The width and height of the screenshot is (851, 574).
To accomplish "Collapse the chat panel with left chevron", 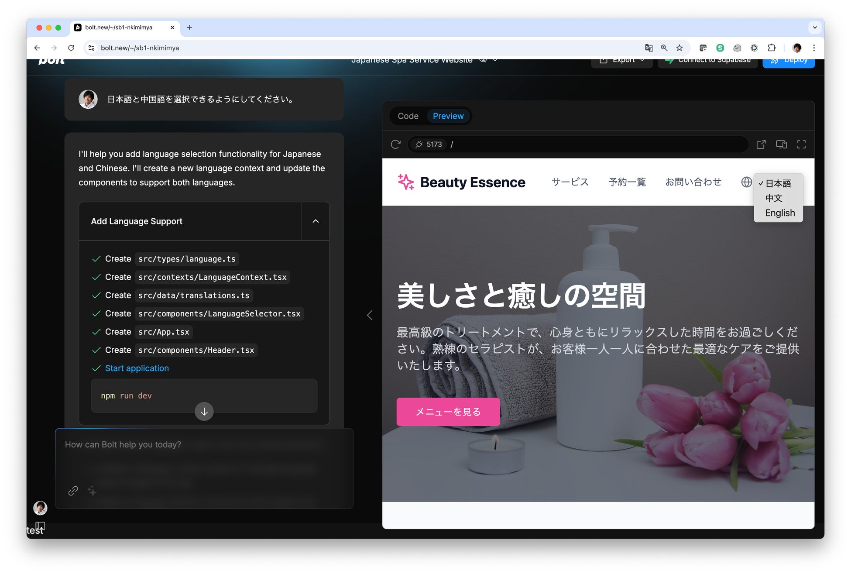I will click(x=370, y=315).
